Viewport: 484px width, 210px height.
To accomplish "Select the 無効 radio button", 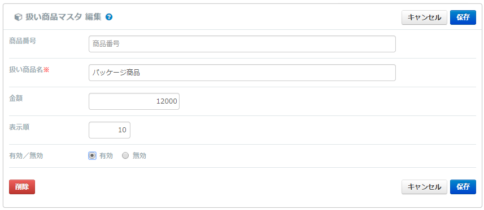I will (x=125, y=156).
